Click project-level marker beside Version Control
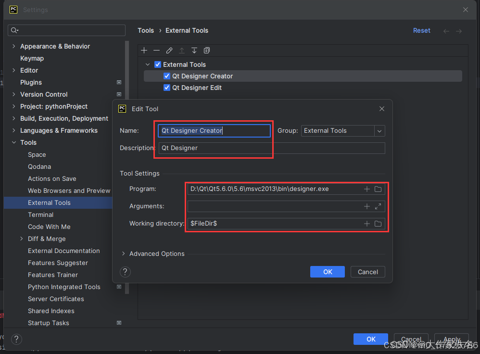This screenshot has height=354, width=480. 119,94
